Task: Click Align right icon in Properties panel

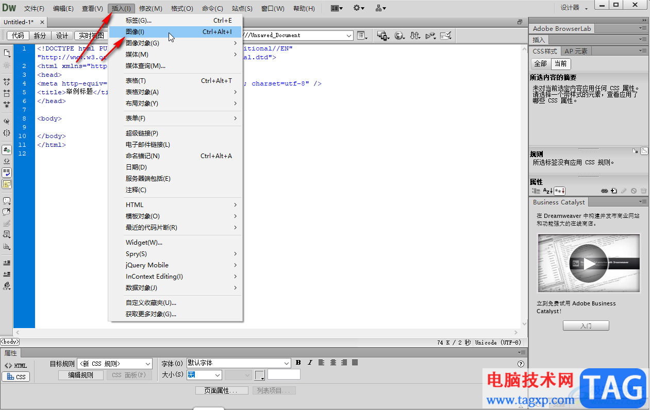Action: tap(344, 363)
